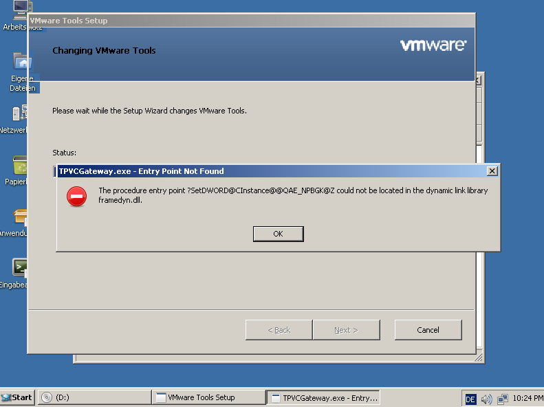Click the background window's resize grip
The height and width of the screenshot is (407, 544).
pos(479,357)
